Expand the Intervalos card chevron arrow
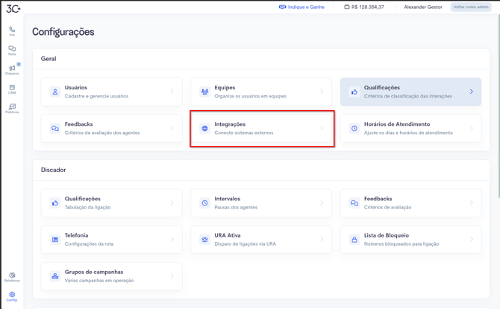The height and width of the screenshot is (309, 500). pos(322,203)
